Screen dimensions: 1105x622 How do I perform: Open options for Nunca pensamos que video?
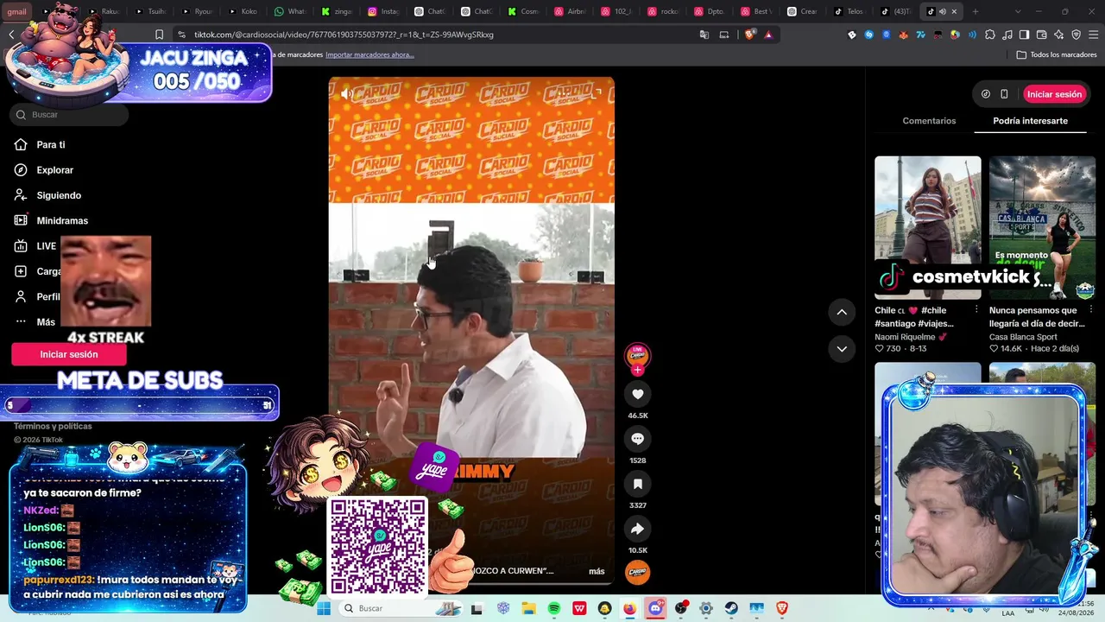1091,309
